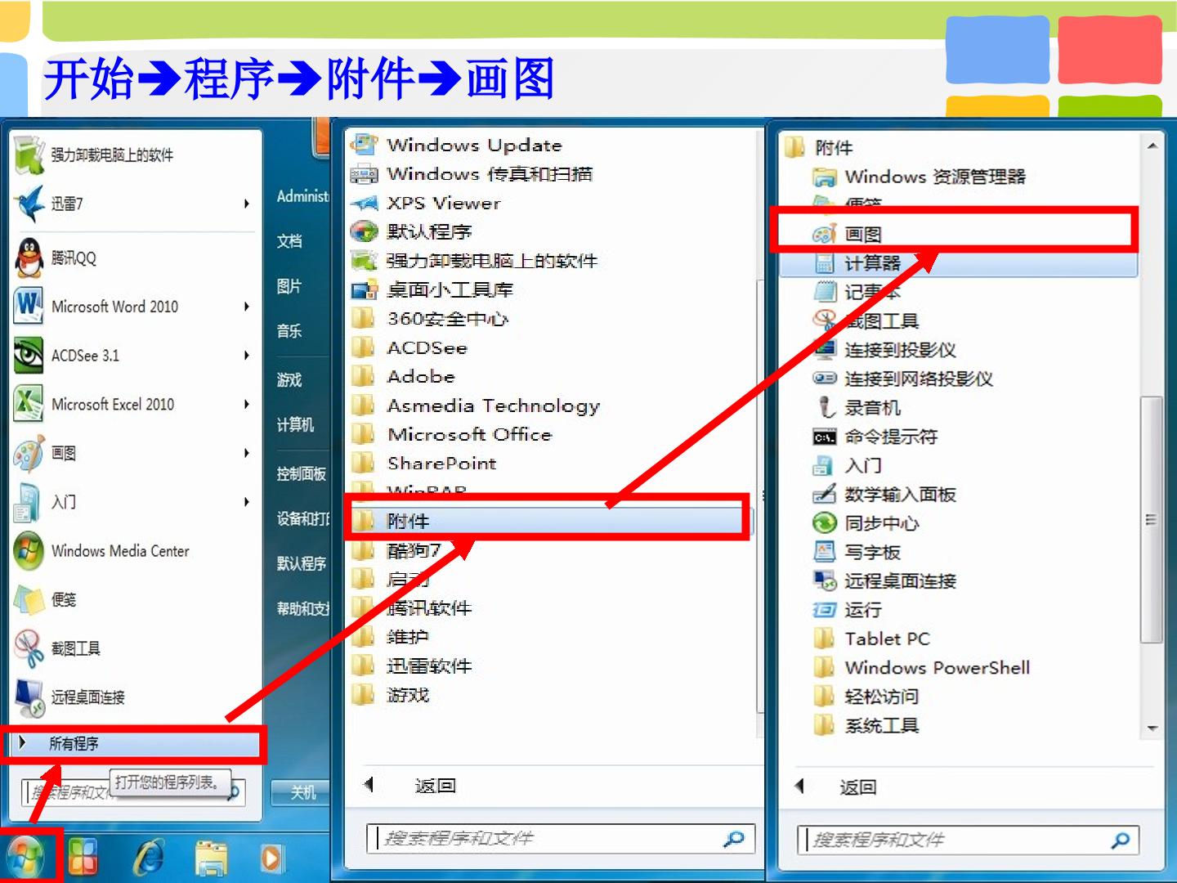Screen dimensions: 1177x883
Task: Click 强力卸载电脑上的软件 icon in start menu
Action: click(29, 155)
